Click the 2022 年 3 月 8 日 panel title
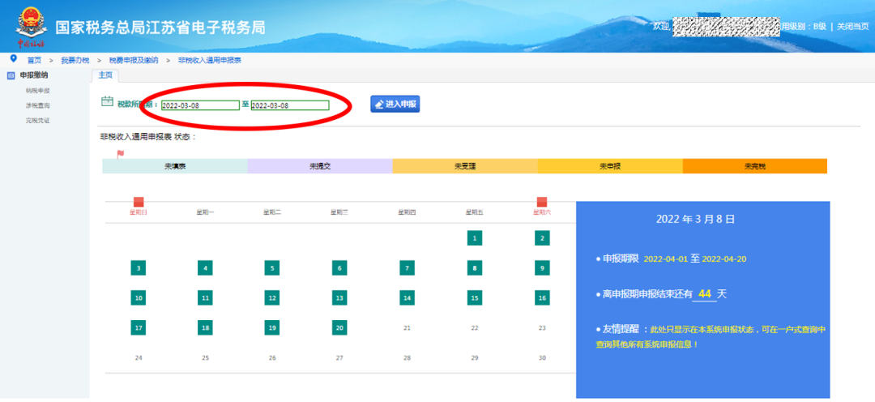 click(x=695, y=220)
